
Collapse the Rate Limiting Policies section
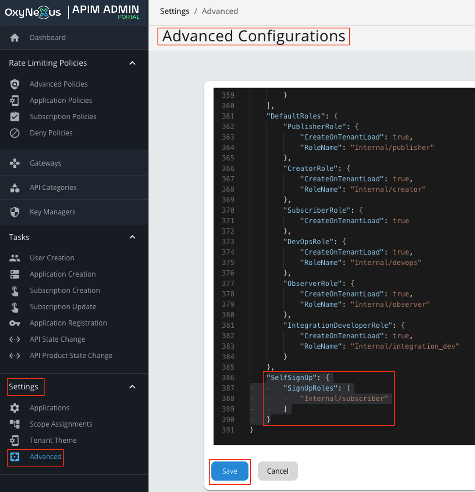[132, 63]
